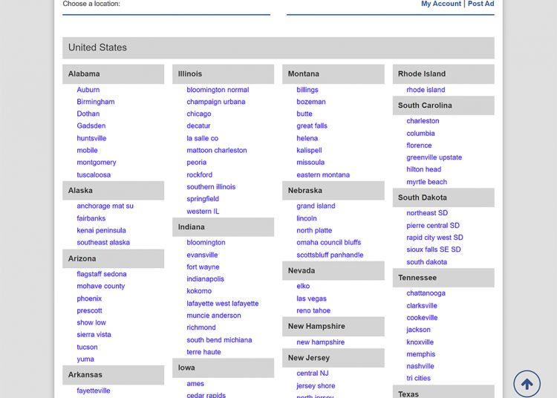The width and height of the screenshot is (557, 398).
Task: Open peoria location
Action: pyautogui.click(x=197, y=163)
